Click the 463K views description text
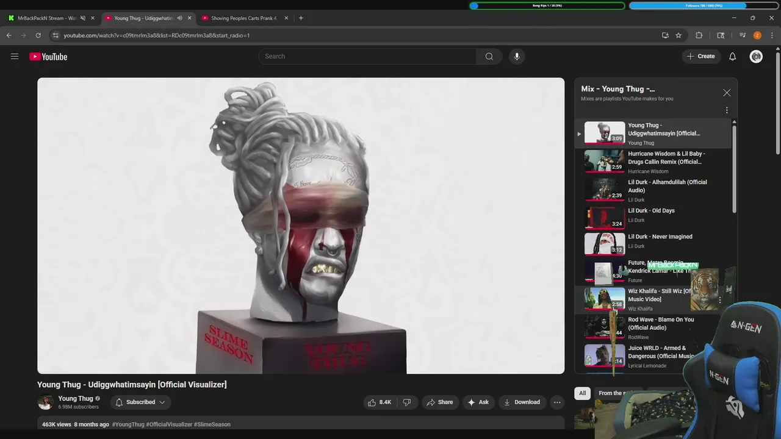The height and width of the screenshot is (439, 781). pos(57,424)
